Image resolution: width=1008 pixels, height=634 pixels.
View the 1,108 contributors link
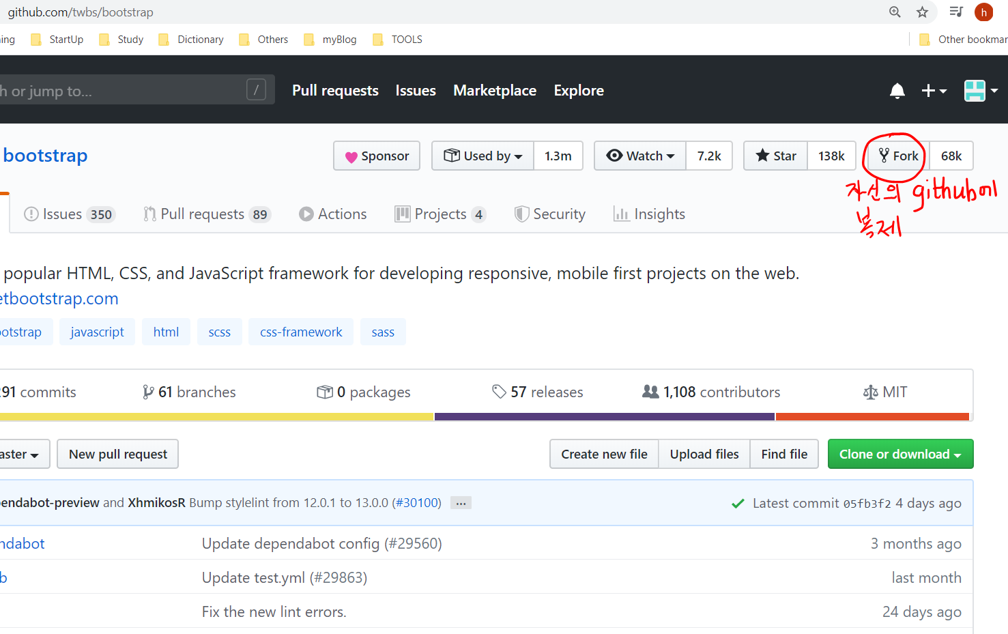tap(711, 392)
